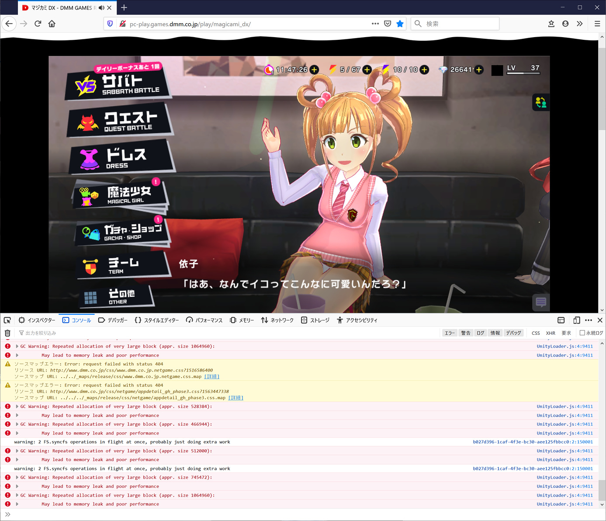Switch to the デバッガー tab
Screen dimensions: 606x521
pos(113,320)
